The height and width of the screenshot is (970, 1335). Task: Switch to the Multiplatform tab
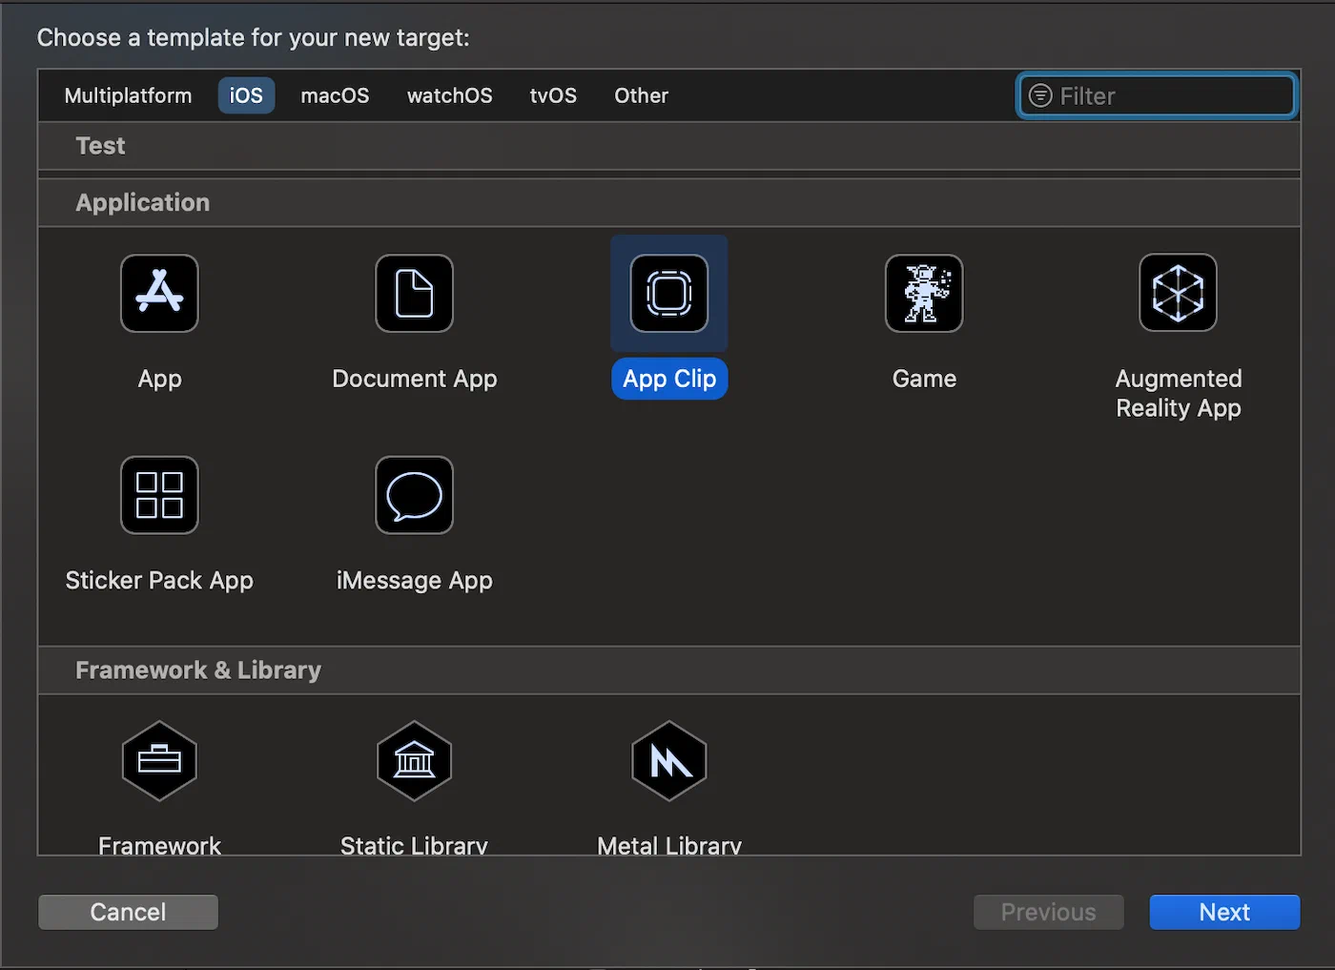pyautogui.click(x=128, y=95)
